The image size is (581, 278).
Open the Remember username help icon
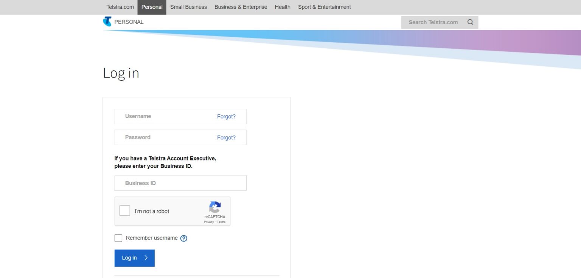pyautogui.click(x=184, y=238)
